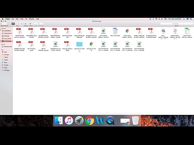Screen dimensions: 194x145
Task: Launch iTunes from the Dock
Action: tap(69, 120)
